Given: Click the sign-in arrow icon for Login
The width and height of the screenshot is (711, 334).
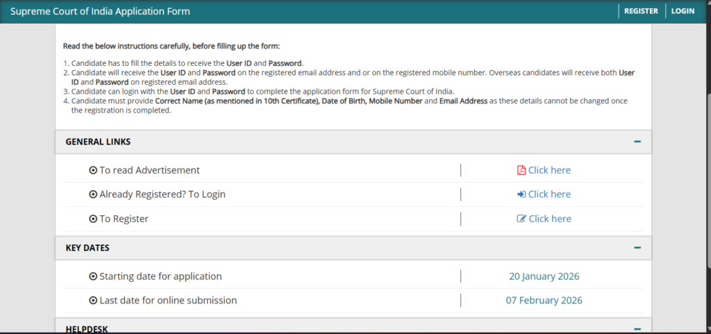Looking at the screenshot, I should point(521,194).
